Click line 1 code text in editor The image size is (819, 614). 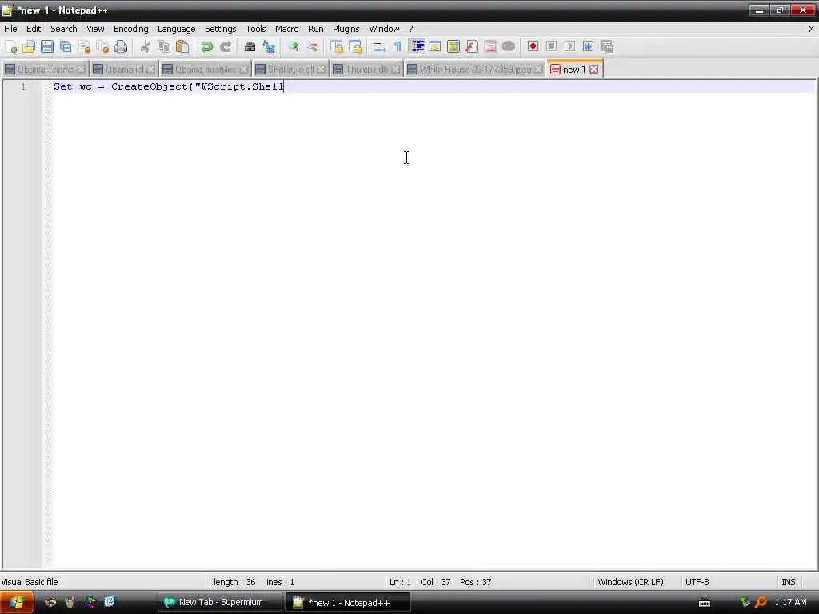click(169, 86)
